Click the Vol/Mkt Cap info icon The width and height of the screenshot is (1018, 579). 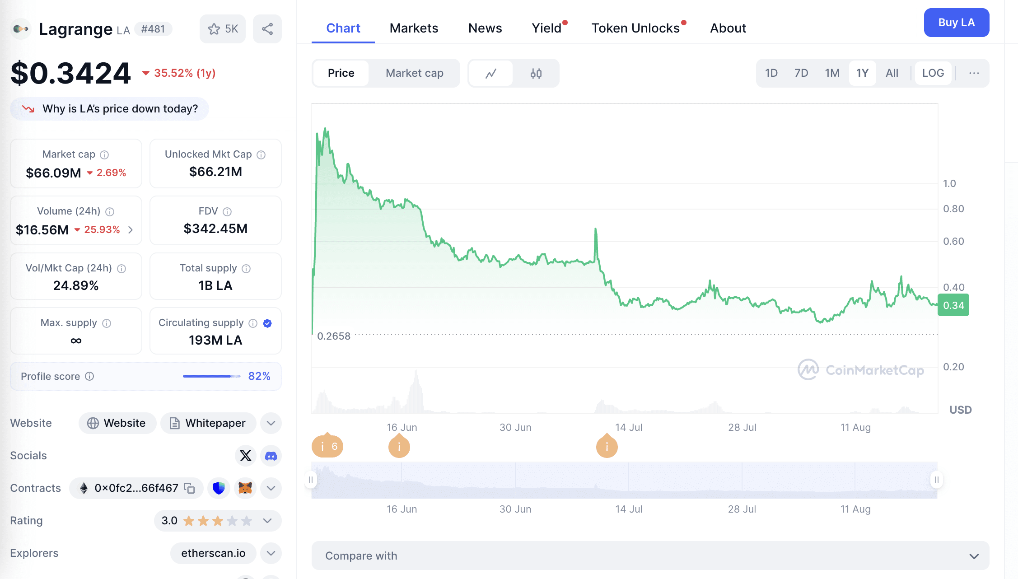click(121, 269)
